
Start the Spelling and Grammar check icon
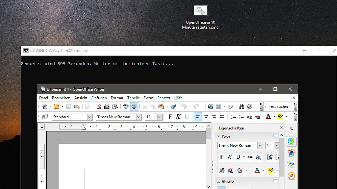coord(126,106)
